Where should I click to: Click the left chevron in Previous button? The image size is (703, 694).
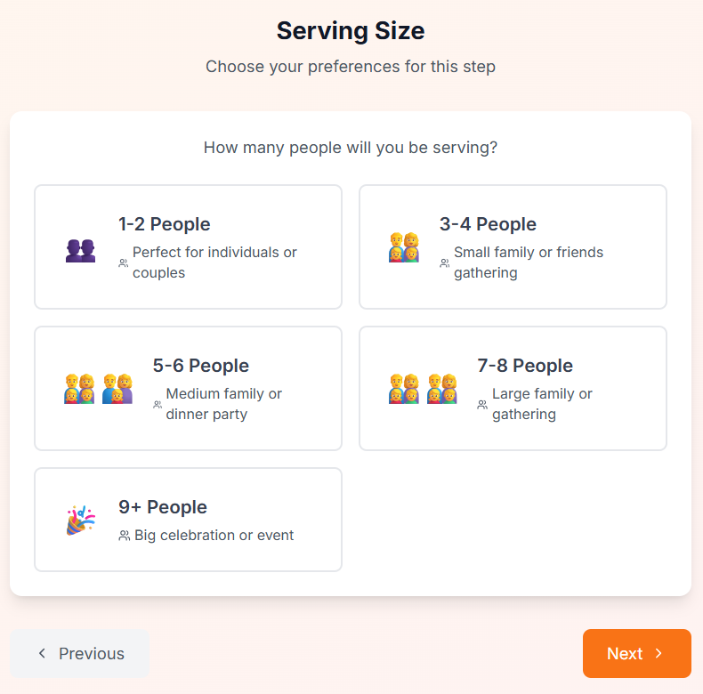(x=42, y=654)
